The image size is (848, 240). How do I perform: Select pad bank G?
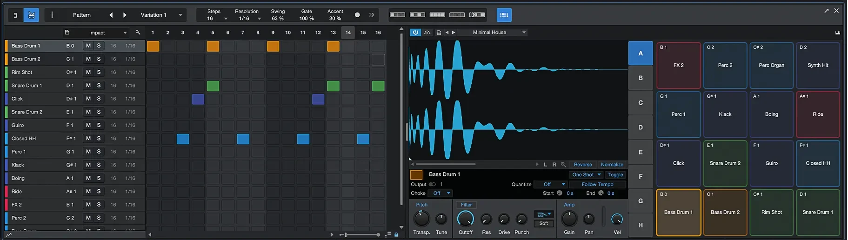tap(641, 201)
